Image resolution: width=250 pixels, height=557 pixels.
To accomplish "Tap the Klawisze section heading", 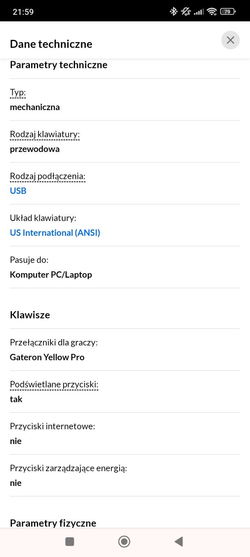I will (30, 315).
